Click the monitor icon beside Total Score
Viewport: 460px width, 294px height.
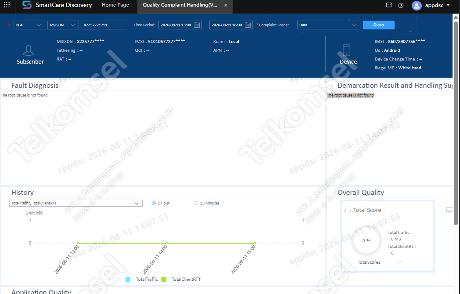click(x=449, y=210)
